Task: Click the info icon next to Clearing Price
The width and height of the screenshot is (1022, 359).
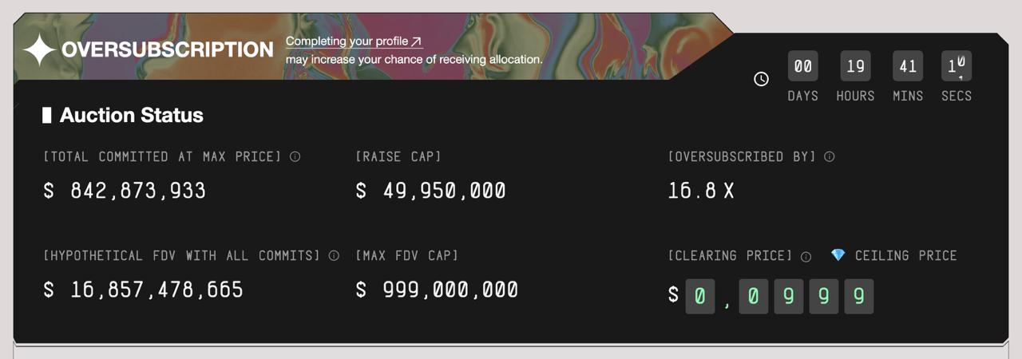Action: [x=806, y=257]
